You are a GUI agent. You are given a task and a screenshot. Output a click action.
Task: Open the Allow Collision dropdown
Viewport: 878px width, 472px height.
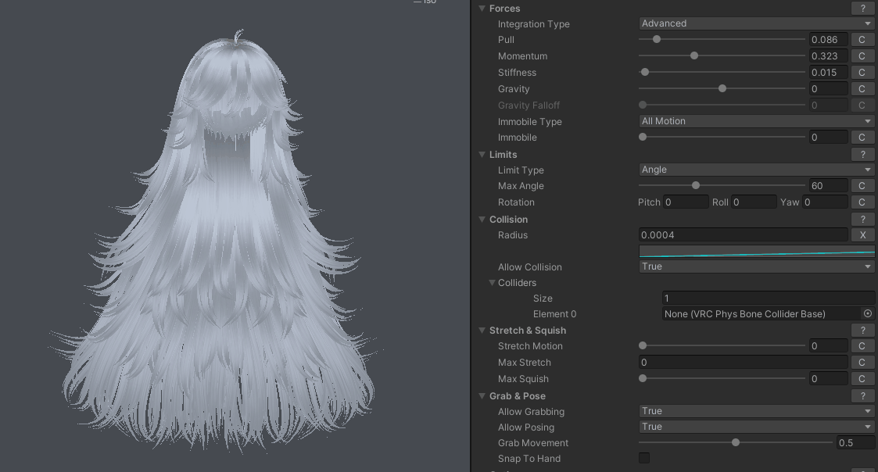[x=756, y=267]
